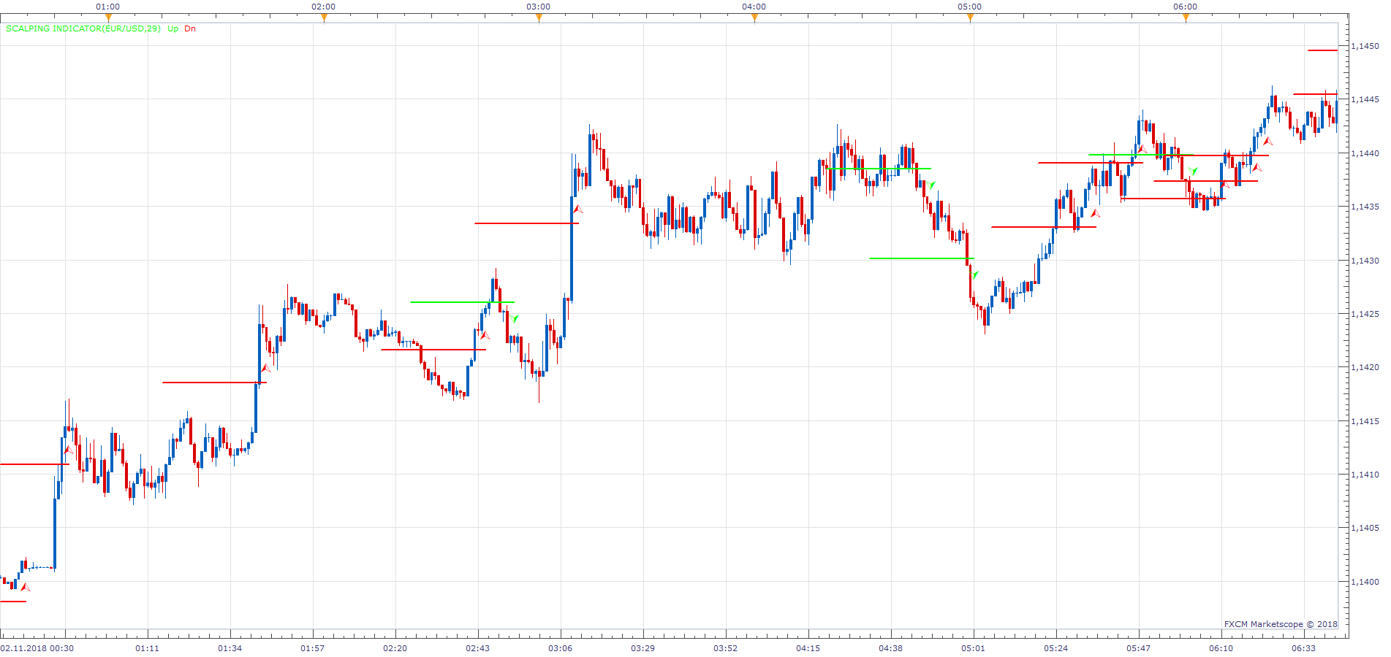The height and width of the screenshot is (657, 1391).
Task: Click the orange marker under 05:00
Action: pos(970,18)
